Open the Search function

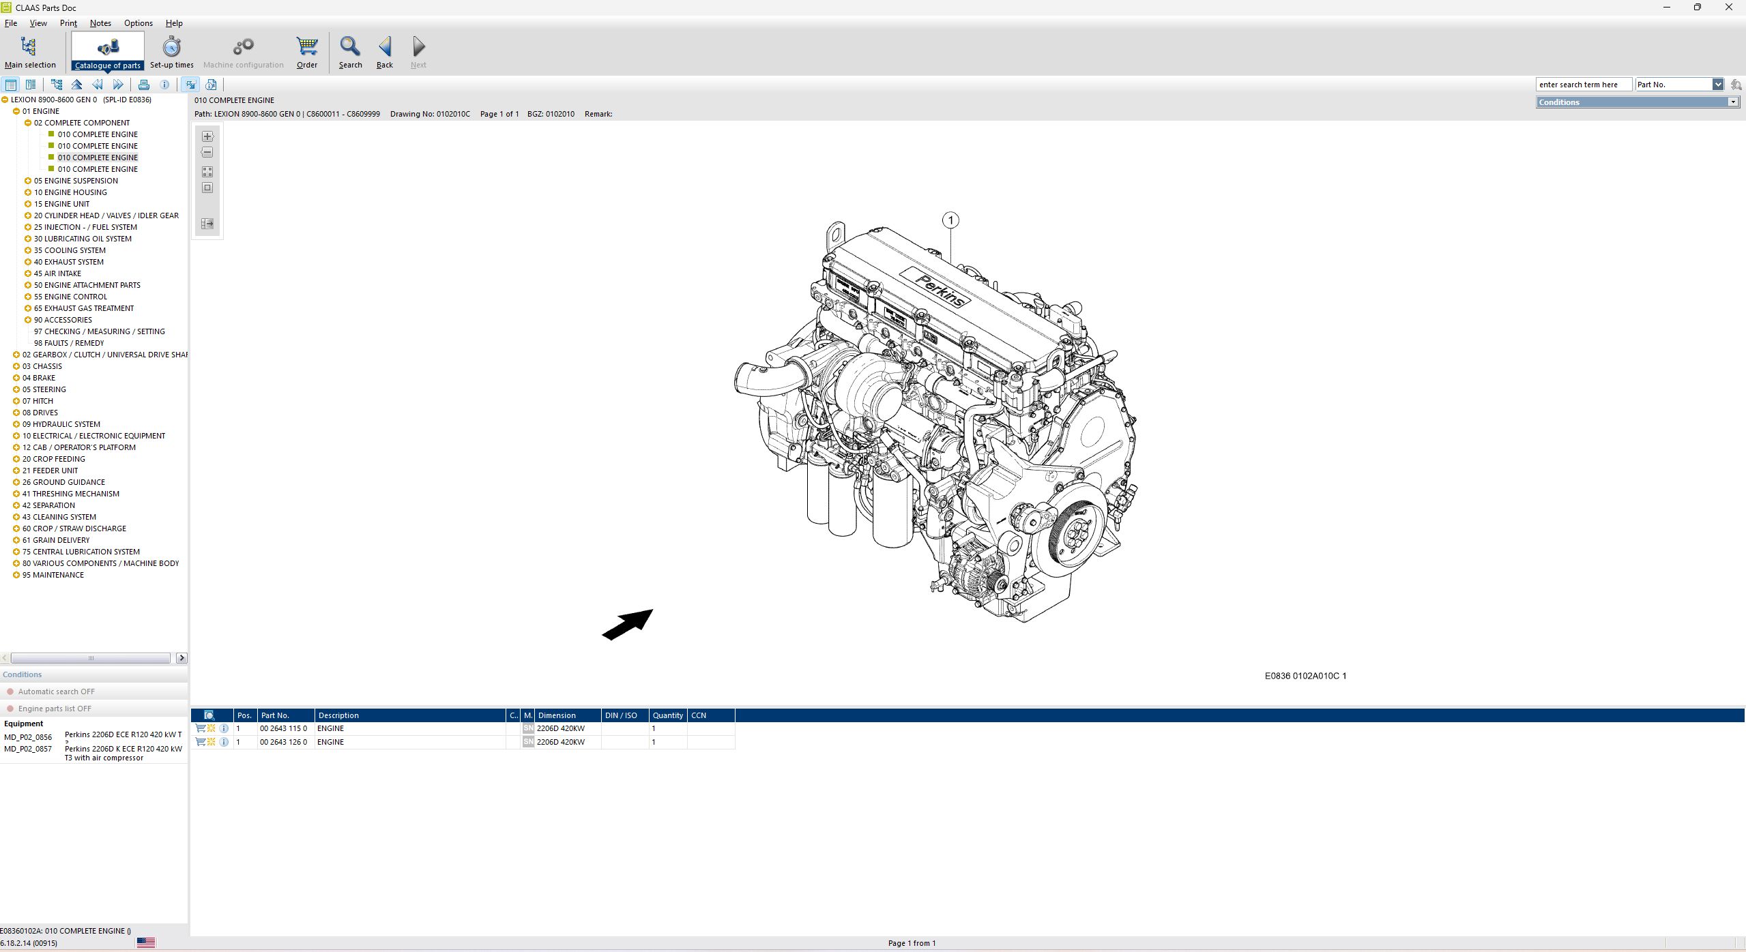point(350,48)
